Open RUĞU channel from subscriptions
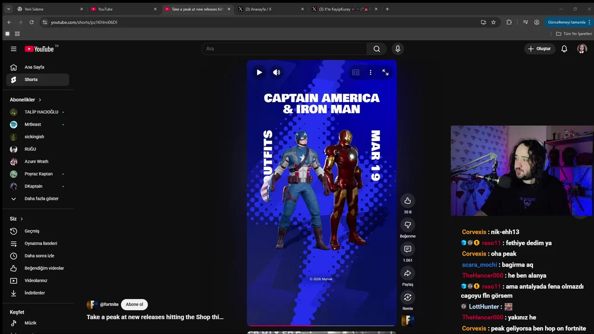Image resolution: width=594 pixels, height=334 pixels. pos(38,149)
